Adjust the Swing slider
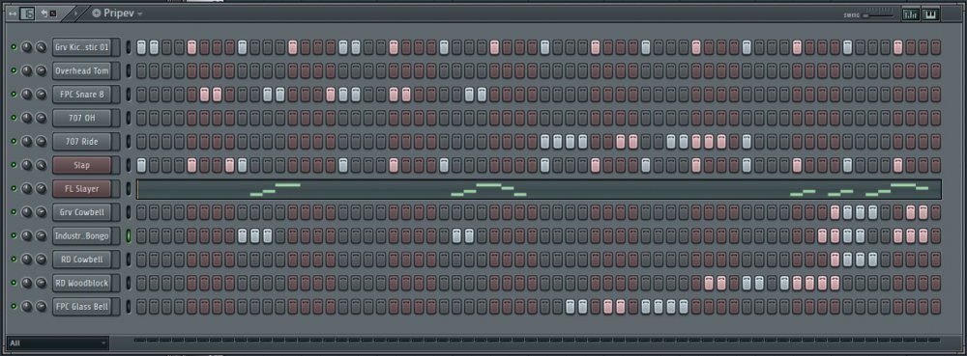Image resolution: width=967 pixels, height=356 pixels. (878, 14)
